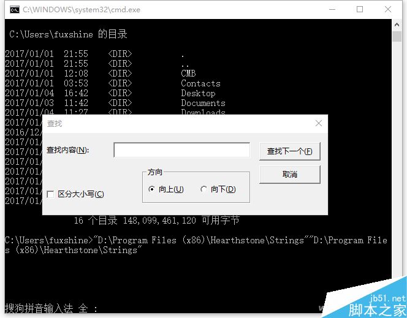Click the '16 个目录' summary line
The image size is (407, 318).
(x=156, y=221)
